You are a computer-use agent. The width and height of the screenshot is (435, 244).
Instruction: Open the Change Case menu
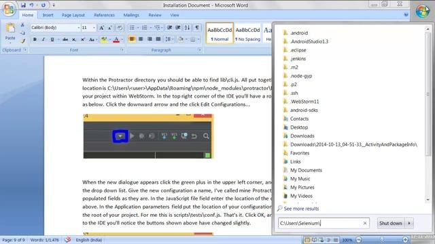(x=92, y=39)
